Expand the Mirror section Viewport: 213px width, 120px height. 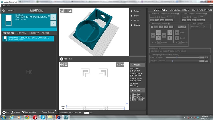point(135,21)
